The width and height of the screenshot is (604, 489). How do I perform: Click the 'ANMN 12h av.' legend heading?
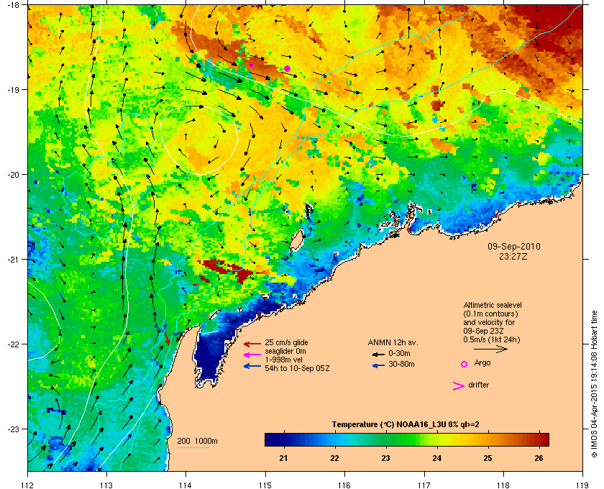[x=393, y=343]
